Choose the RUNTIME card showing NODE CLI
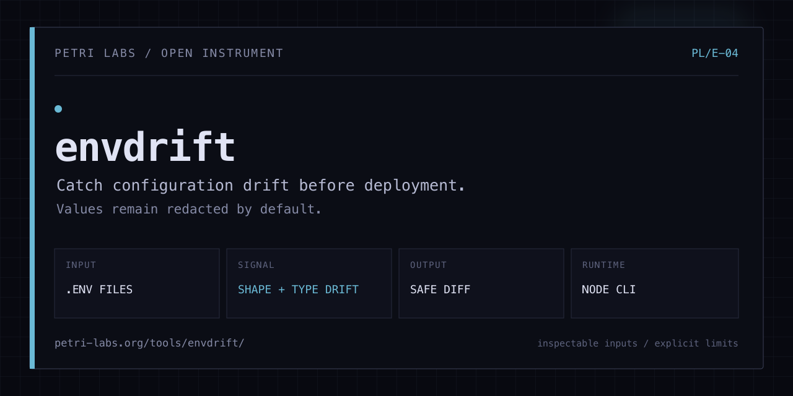 [x=655, y=283]
